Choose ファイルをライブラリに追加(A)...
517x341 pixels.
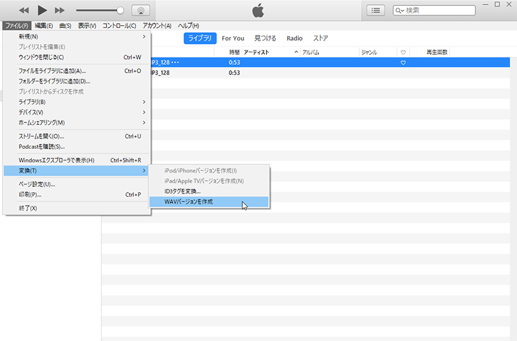pyautogui.click(x=77, y=71)
